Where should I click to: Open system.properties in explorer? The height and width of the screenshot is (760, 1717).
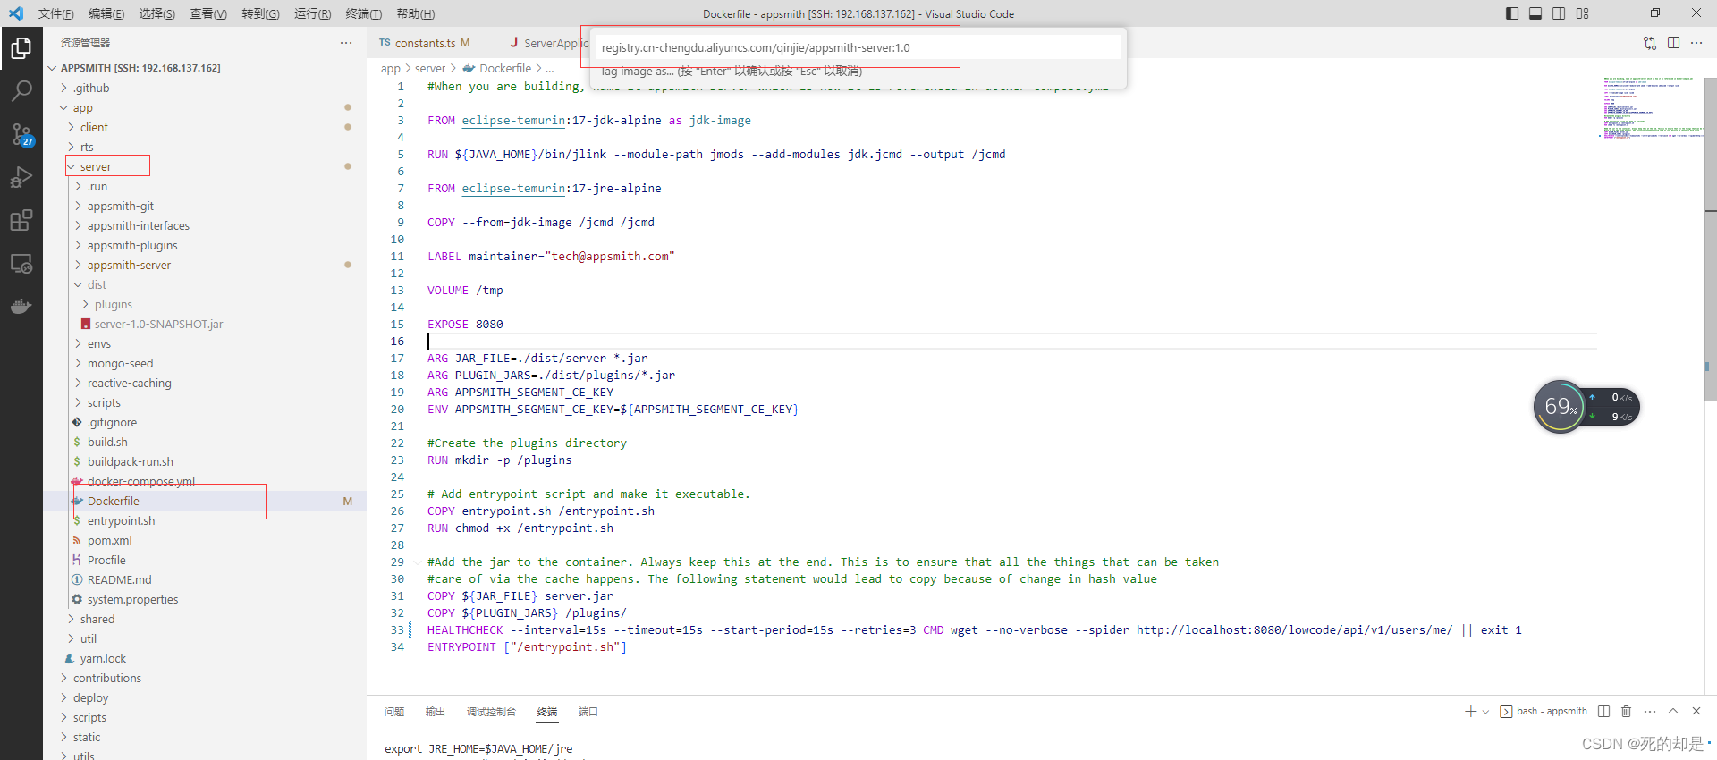(x=205, y=599)
